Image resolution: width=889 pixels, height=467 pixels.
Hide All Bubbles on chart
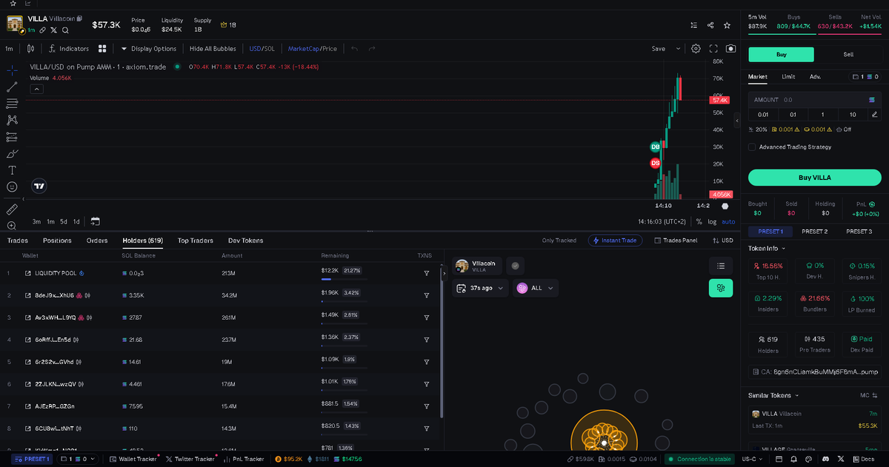pos(213,49)
